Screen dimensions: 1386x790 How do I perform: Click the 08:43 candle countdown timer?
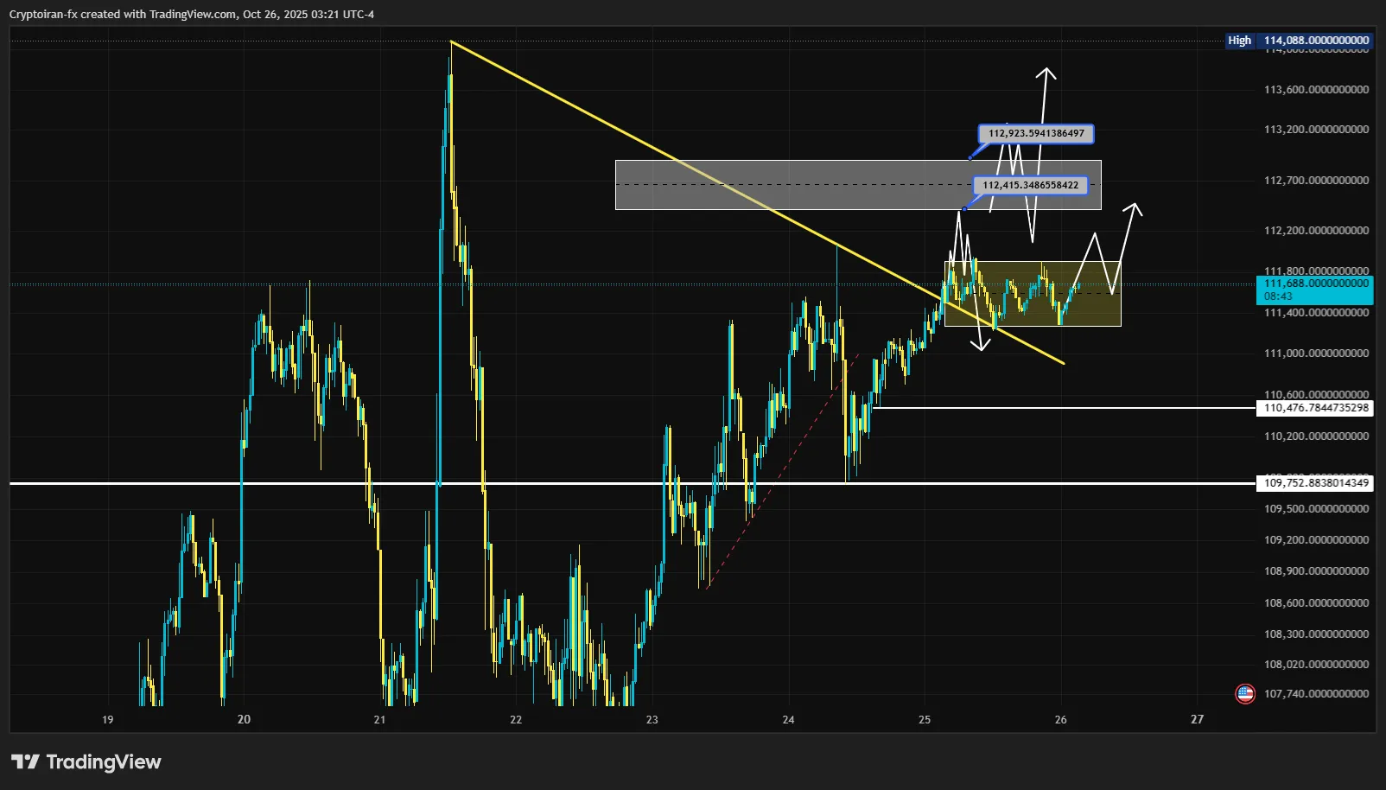(x=1279, y=296)
